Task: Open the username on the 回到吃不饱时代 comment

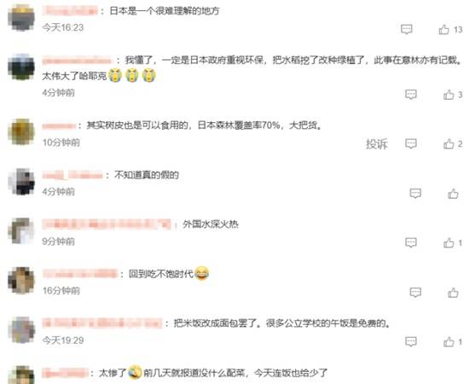Action: [79, 274]
